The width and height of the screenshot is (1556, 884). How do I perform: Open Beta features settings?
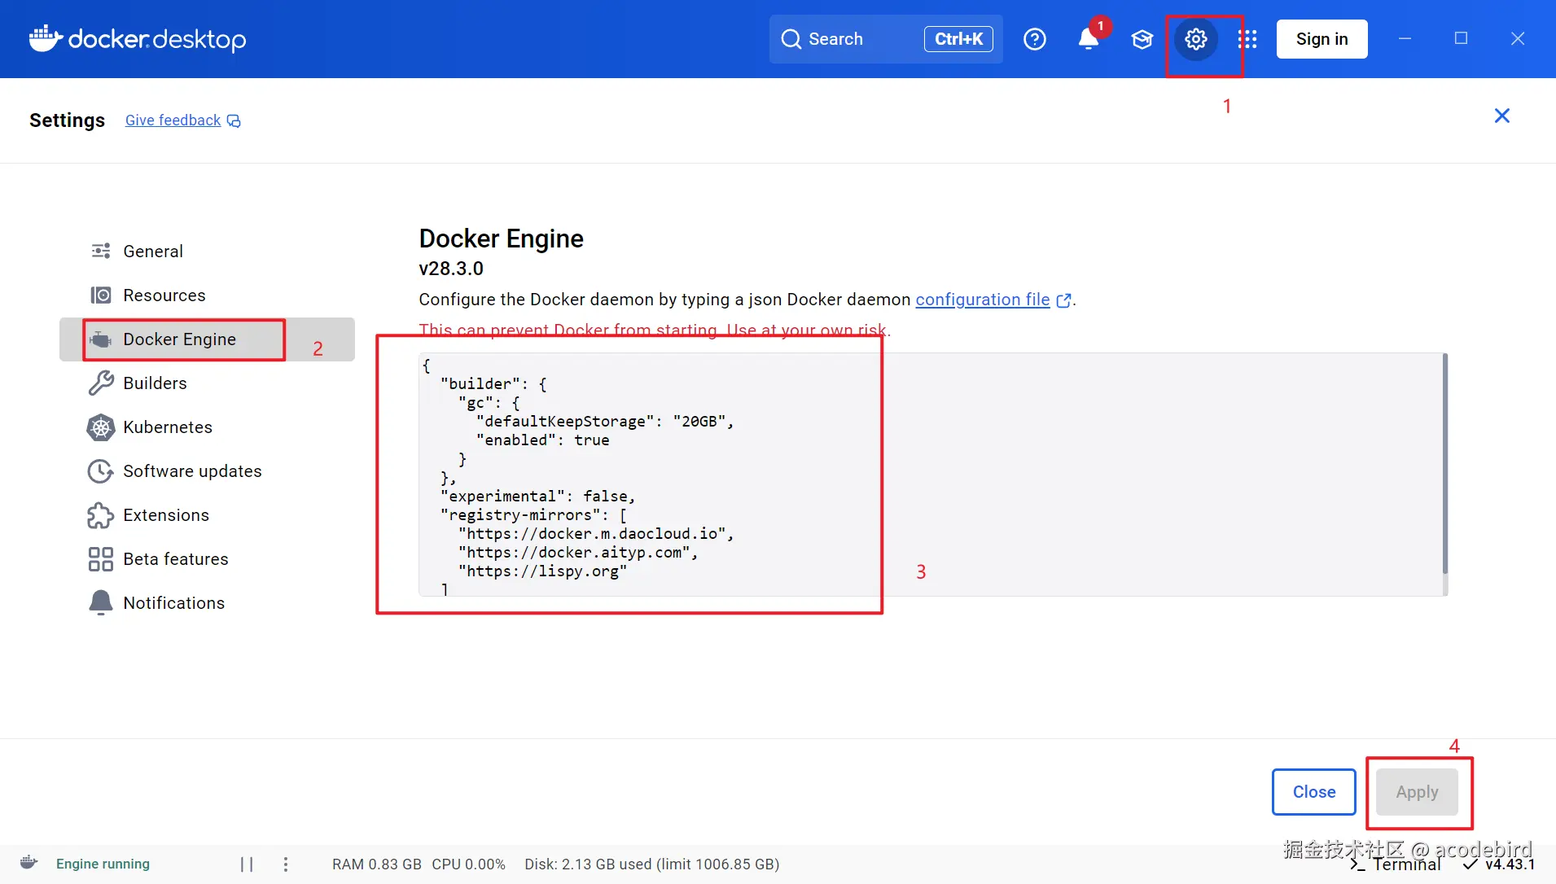175,559
